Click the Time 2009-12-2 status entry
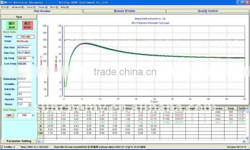This screenshot has width=250, height=150. 34,147
